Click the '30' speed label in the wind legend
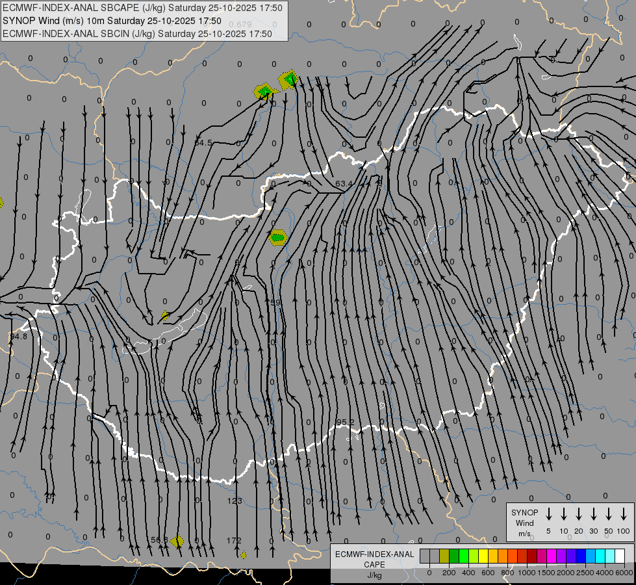Screen dimensions: 636x585 tap(593, 531)
